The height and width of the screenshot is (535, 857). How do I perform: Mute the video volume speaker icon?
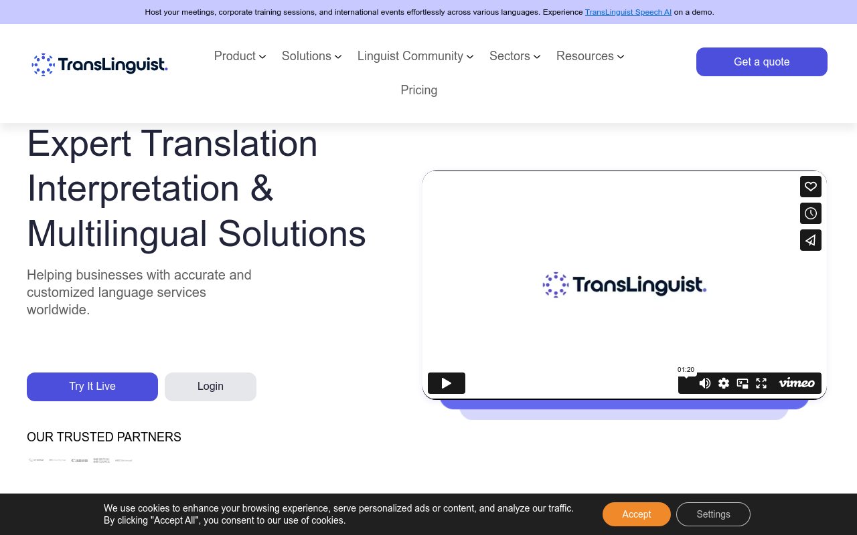[705, 383]
